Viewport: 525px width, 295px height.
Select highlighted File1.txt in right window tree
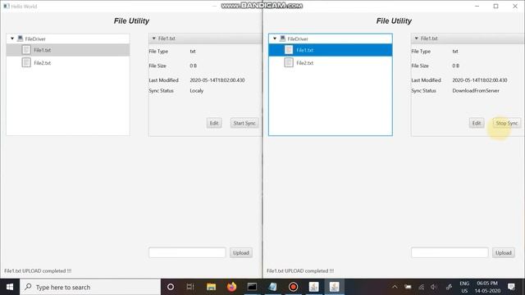(331, 50)
